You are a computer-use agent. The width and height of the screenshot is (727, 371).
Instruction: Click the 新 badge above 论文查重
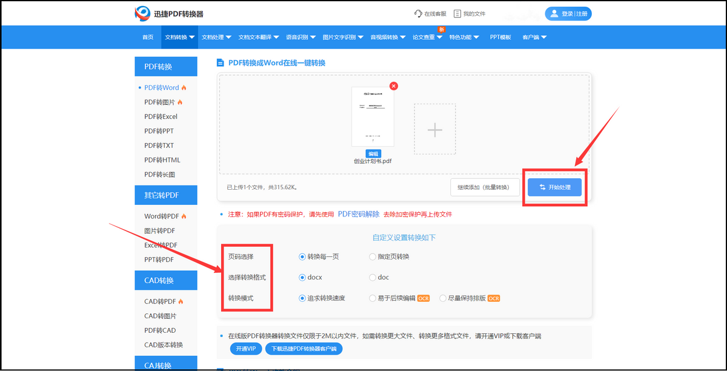coord(441,29)
